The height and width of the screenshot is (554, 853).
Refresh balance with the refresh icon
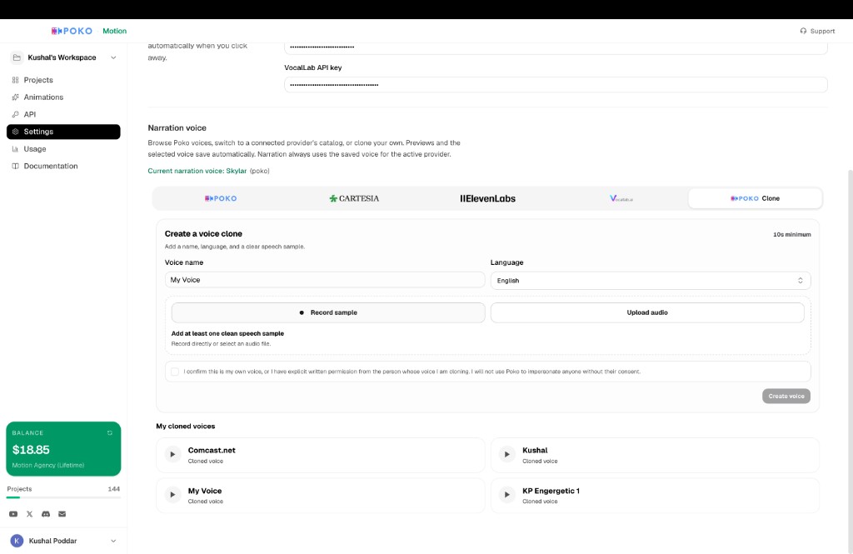110,433
